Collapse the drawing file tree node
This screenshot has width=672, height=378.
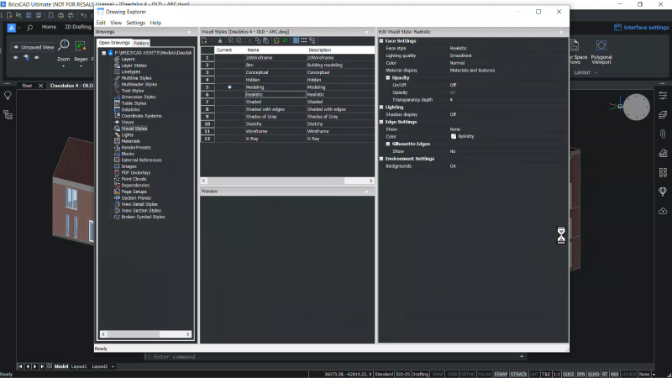103,53
